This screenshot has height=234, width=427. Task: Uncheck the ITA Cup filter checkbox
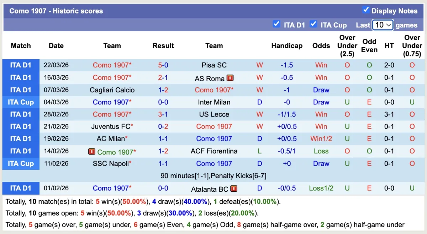click(x=313, y=24)
